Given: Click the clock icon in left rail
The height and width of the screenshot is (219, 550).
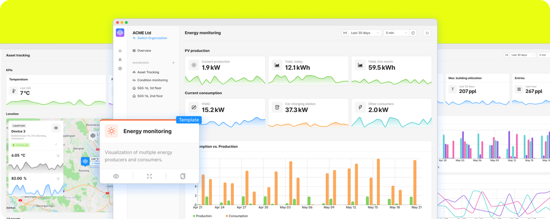Looking at the screenshot, I should point(120,69).
